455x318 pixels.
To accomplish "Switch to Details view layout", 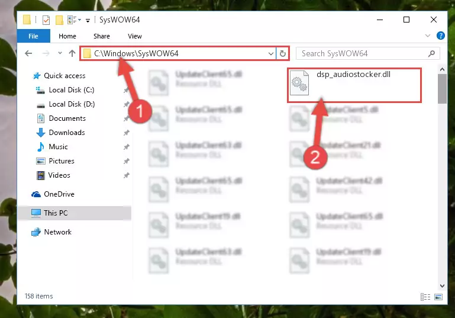I will tap(425, 297).
